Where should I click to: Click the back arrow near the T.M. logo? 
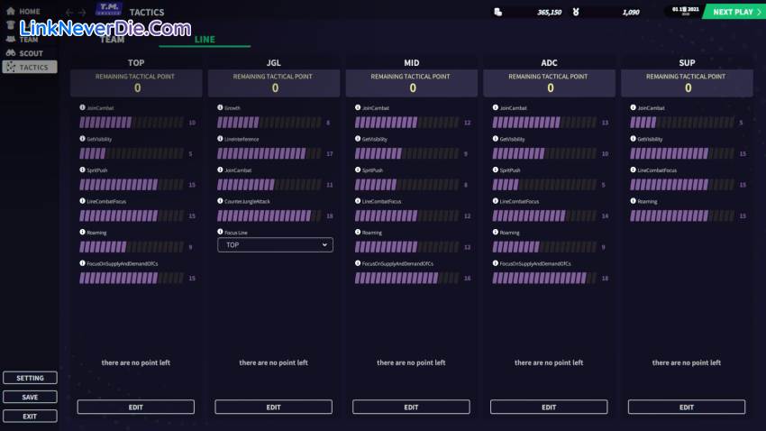coord(70,13)
